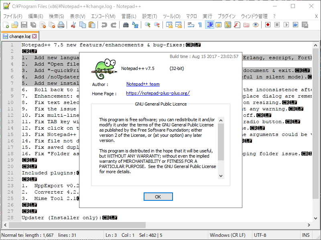Click the Windows (CR LF) status indicator

click(x=229, y=235)
